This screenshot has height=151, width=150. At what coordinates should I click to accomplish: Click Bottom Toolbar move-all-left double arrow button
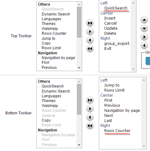90,126
